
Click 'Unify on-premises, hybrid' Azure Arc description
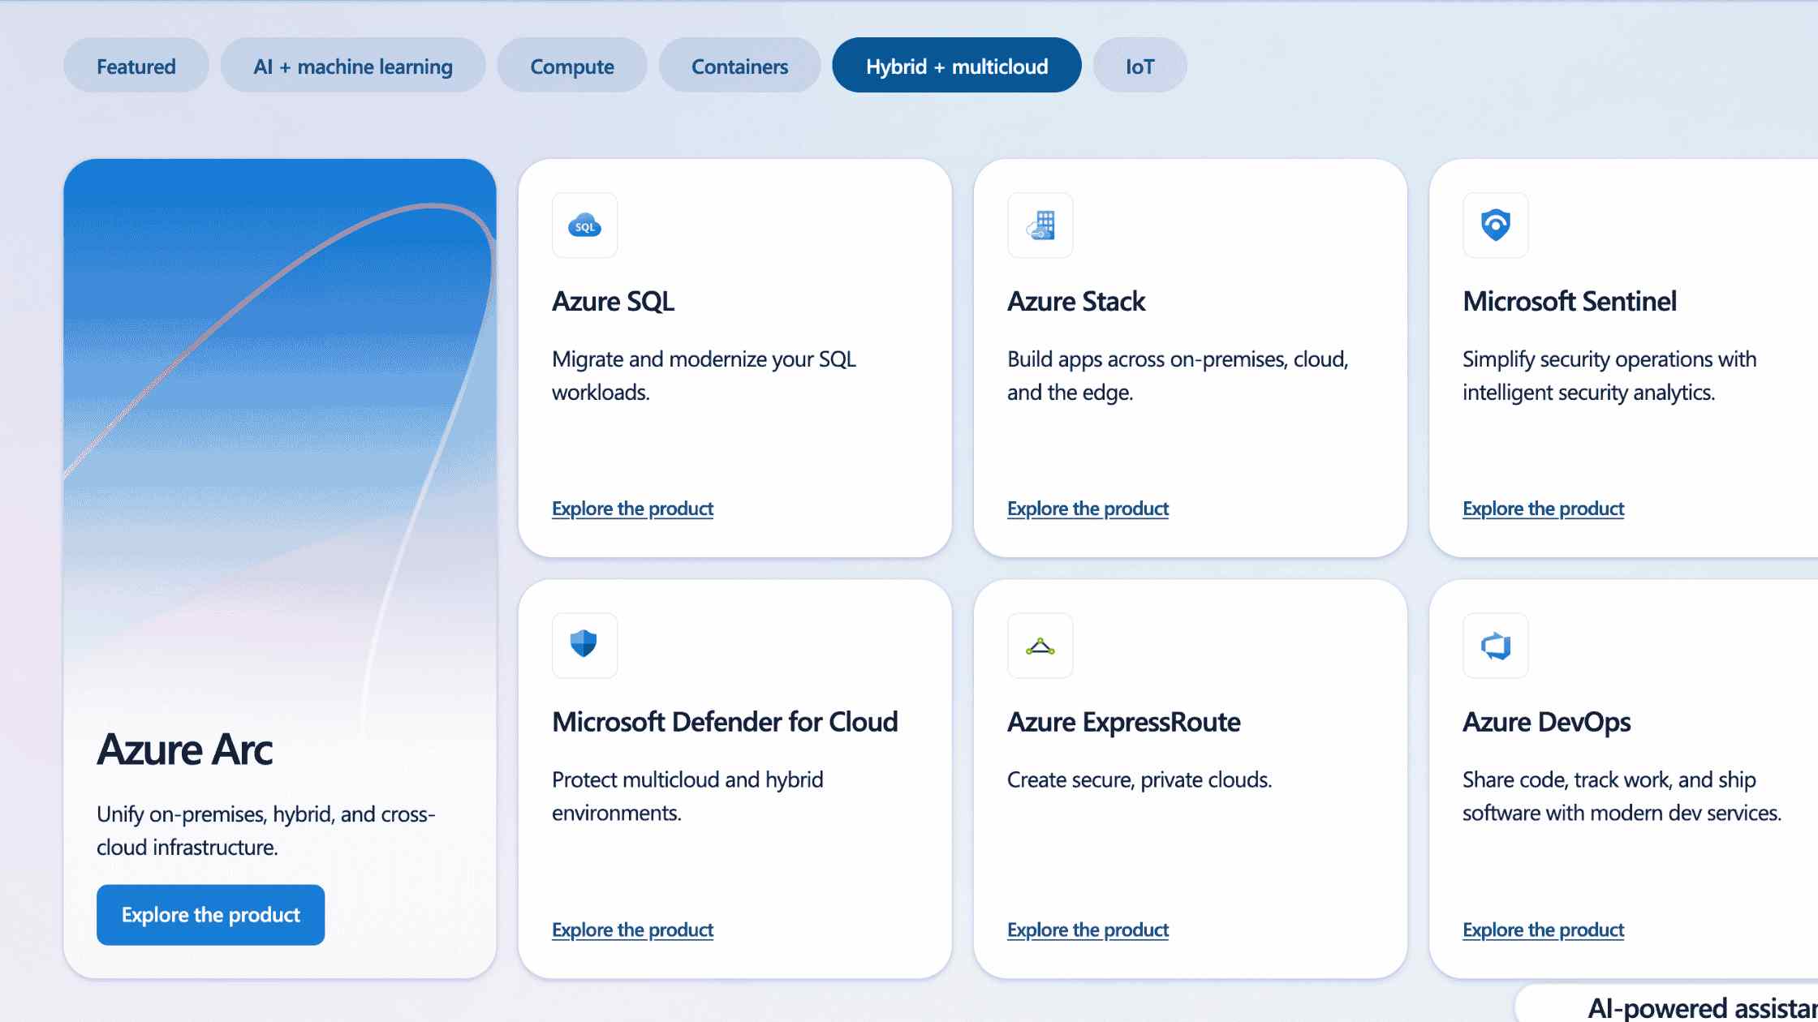tap(265, 831)
